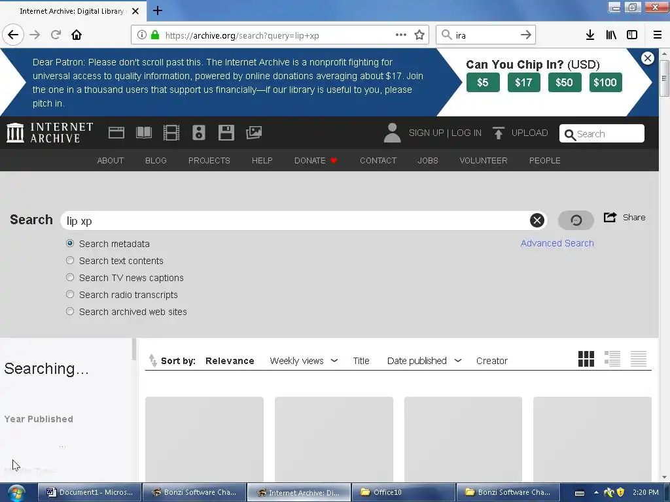This screenshot has width=670, height=502.
Task: Select the Search text contents option
Action: 70,260
